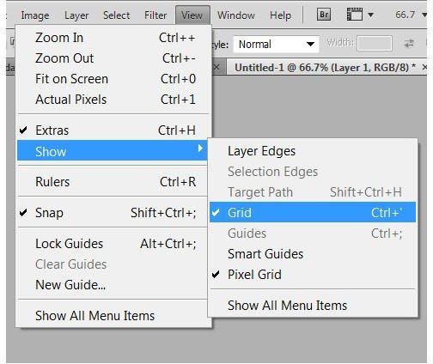Open the Filter menu
The image size is (433, 364).
pos(156,15)
